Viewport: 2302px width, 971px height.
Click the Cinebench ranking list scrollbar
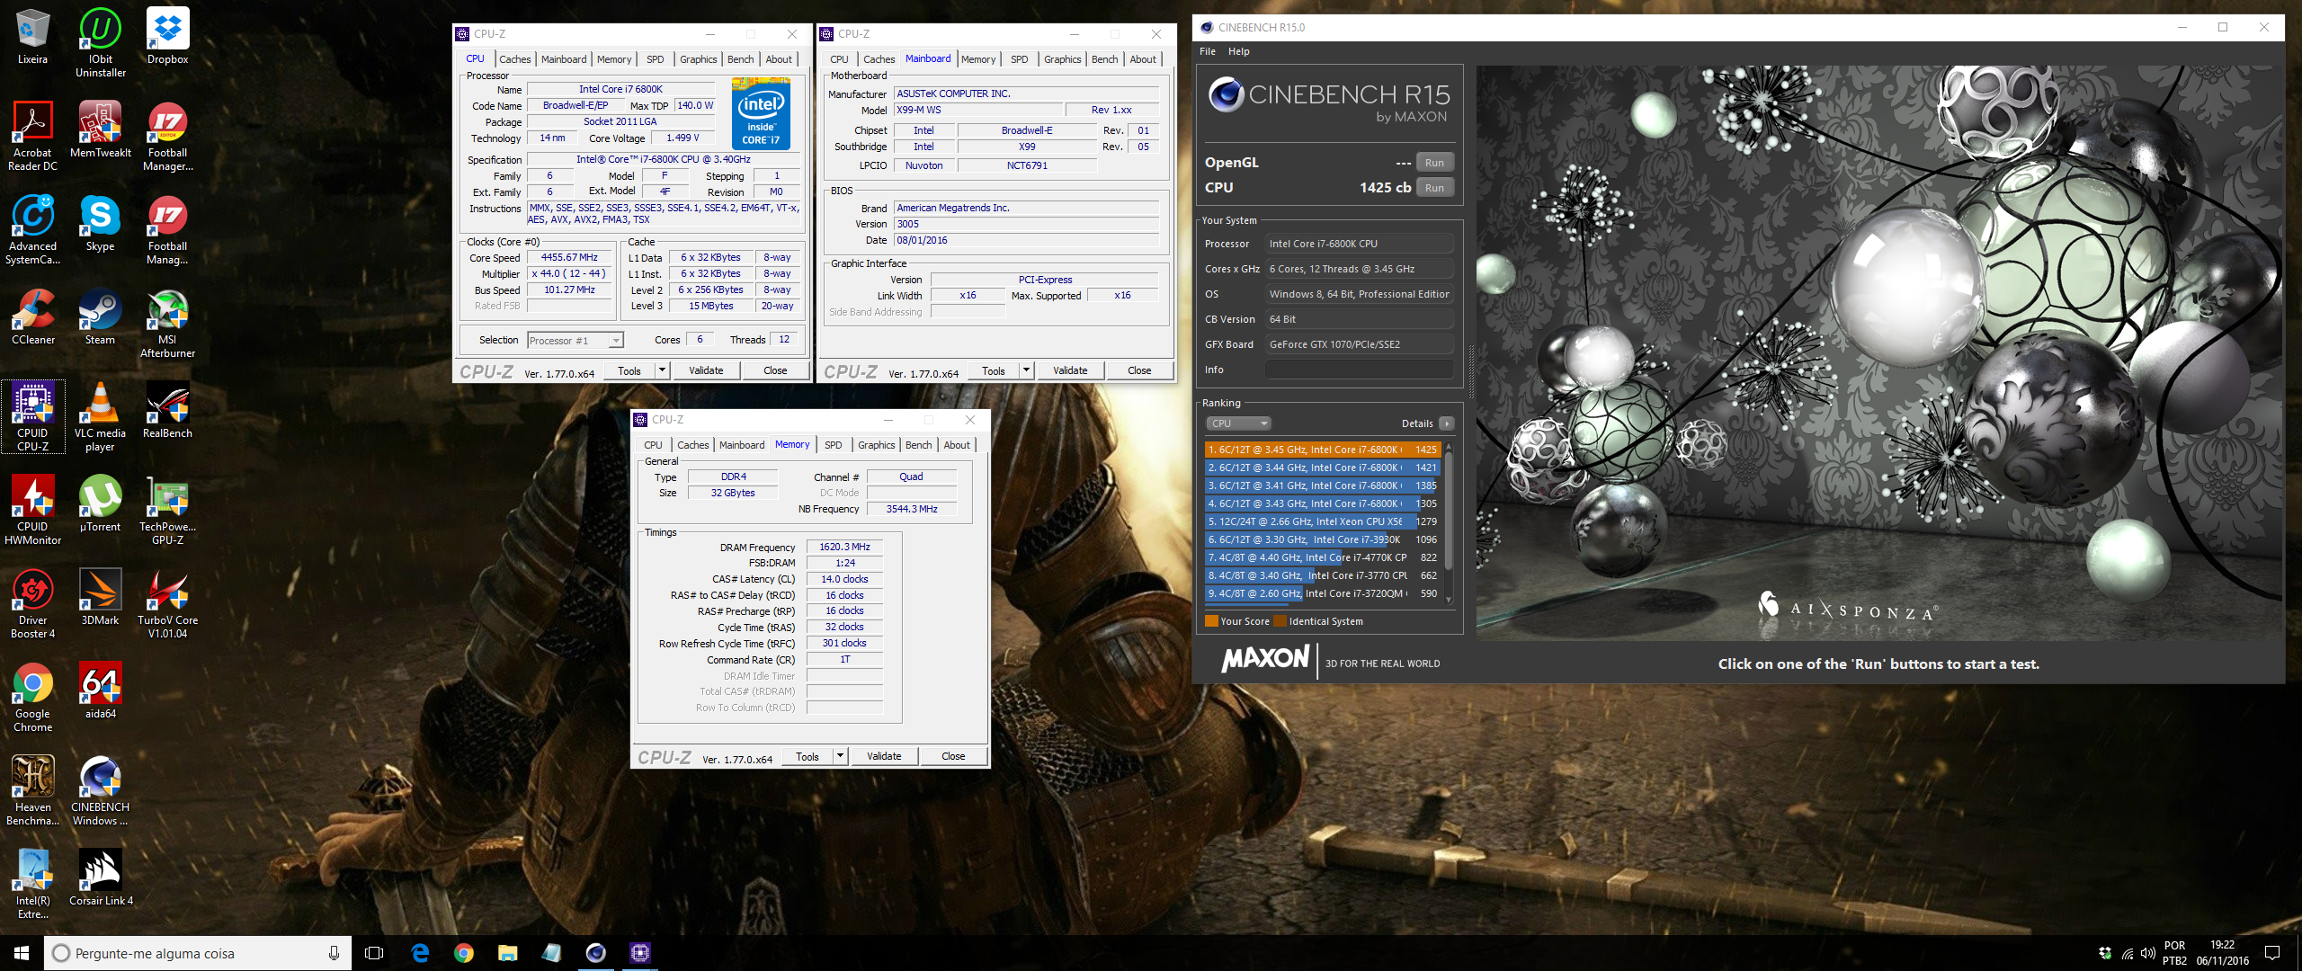[x=1449, y=524]
